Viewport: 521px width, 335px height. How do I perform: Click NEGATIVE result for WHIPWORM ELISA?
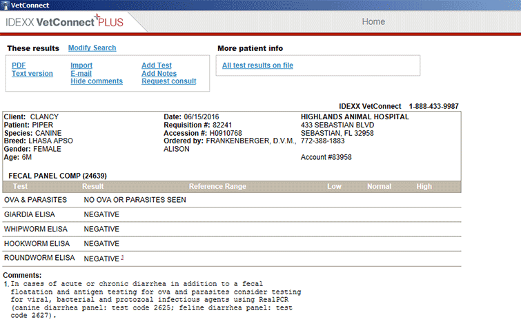(101, 229)
